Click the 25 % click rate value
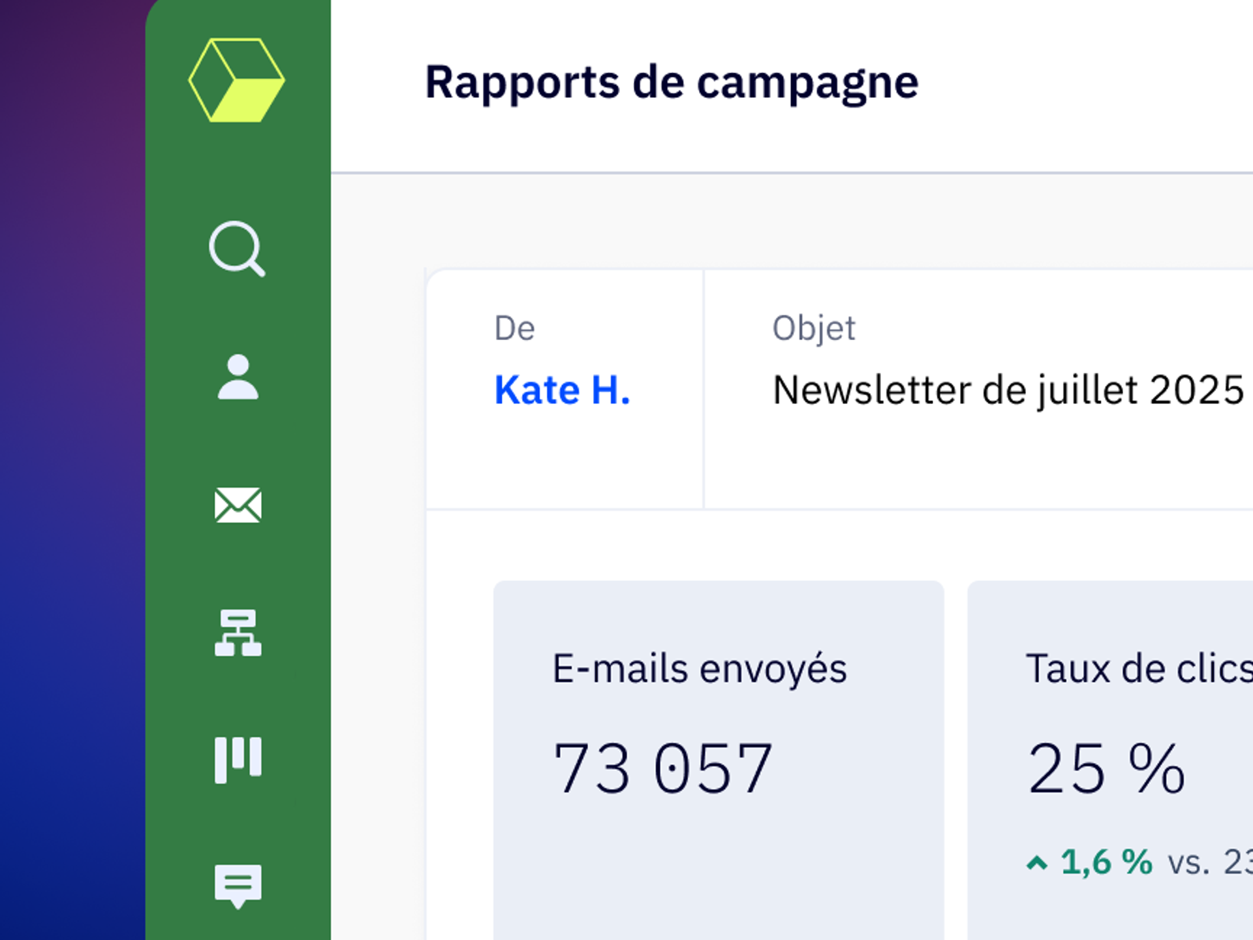Image resolution: width=1253 pixels, height=940 pixels. click(x=1106, y=769)
